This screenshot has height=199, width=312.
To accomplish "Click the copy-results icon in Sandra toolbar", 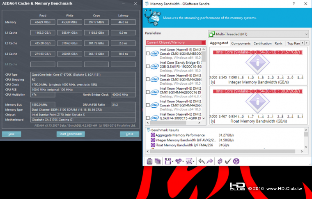I will coord(158,161).
